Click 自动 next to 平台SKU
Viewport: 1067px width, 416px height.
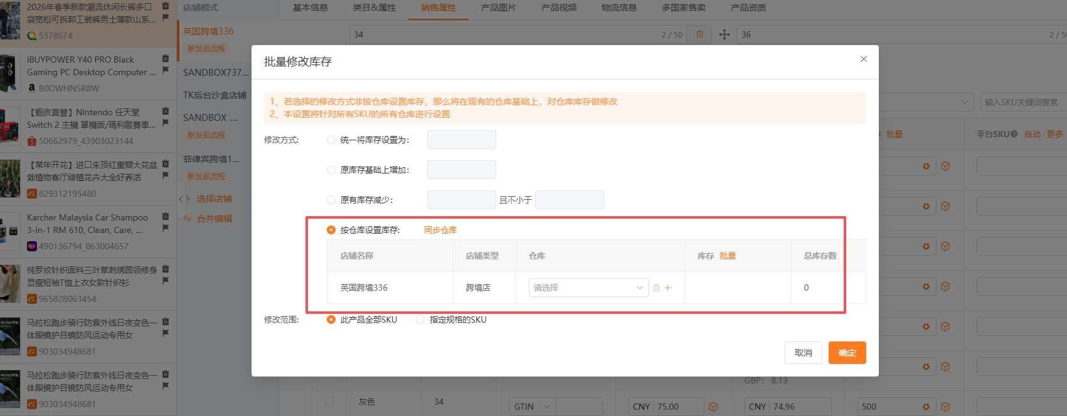click(1032, 134)
